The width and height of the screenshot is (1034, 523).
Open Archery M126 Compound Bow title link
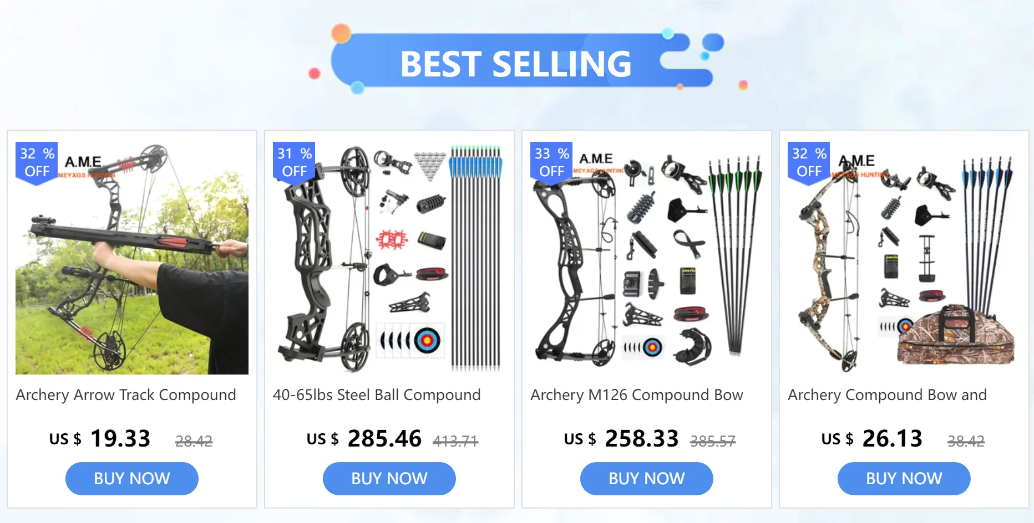pyautogui.click(x=637, y=395)
